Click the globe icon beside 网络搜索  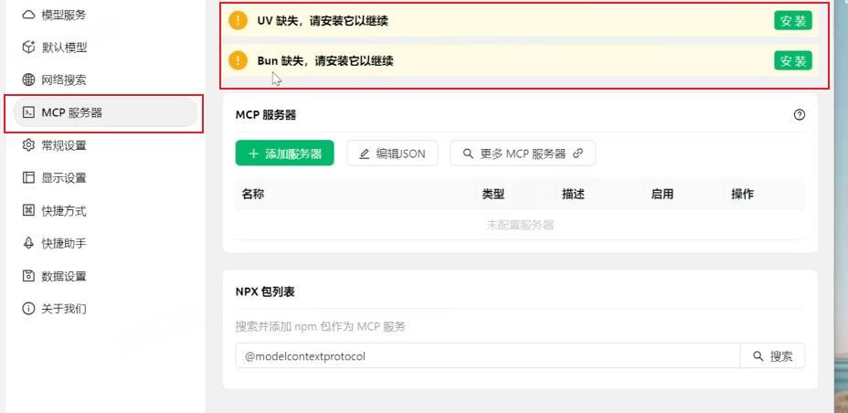pyautogui.click(x=28, y=80)
